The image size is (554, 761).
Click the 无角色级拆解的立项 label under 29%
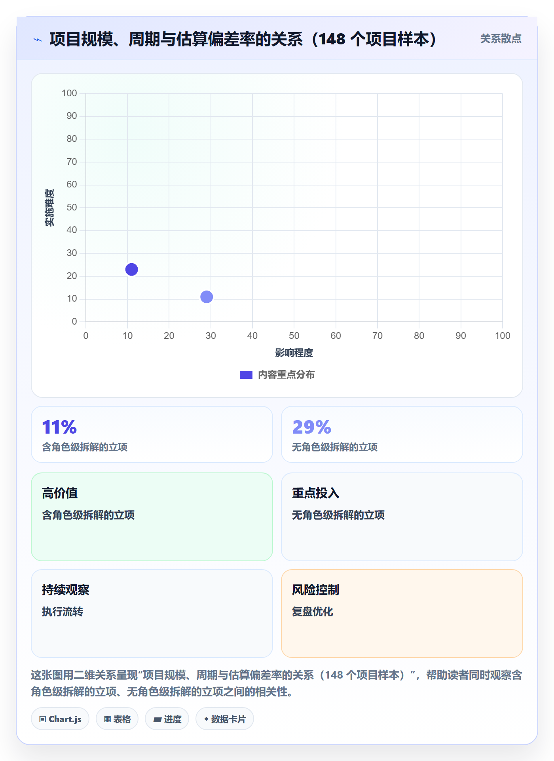point(335,447)
